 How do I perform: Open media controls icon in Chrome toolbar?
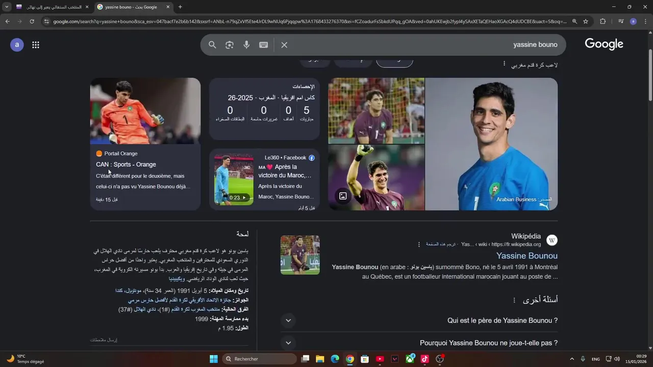[621, 21]
